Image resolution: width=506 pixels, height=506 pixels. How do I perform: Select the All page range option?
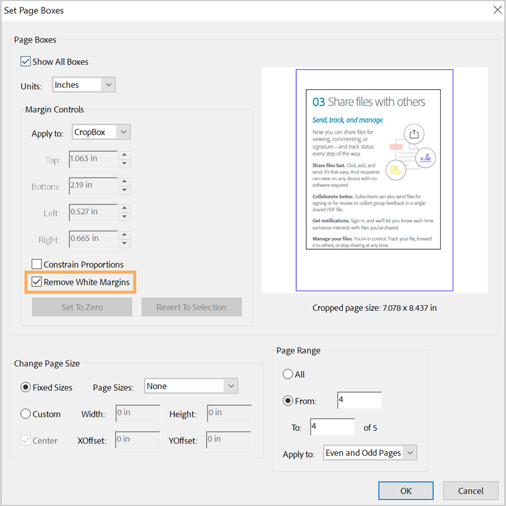[288, 374]
